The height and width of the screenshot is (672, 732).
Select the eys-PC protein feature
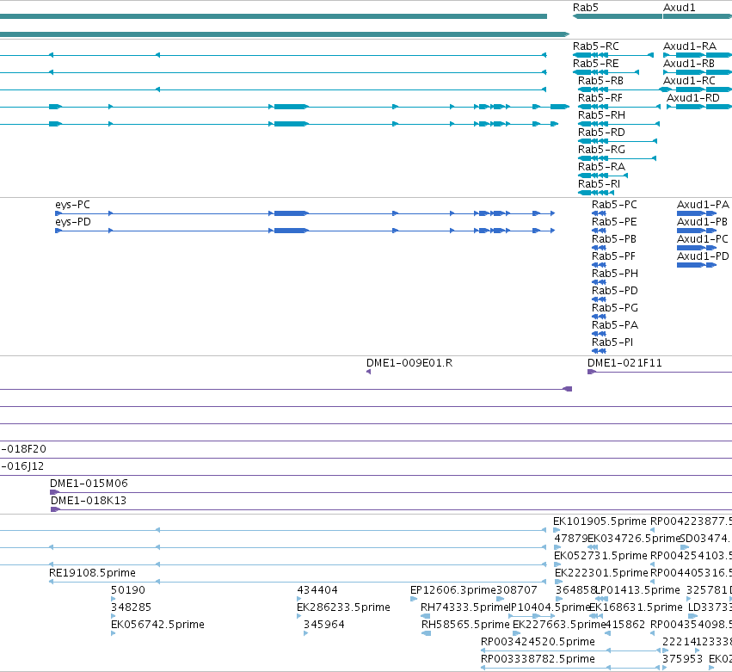72,205
